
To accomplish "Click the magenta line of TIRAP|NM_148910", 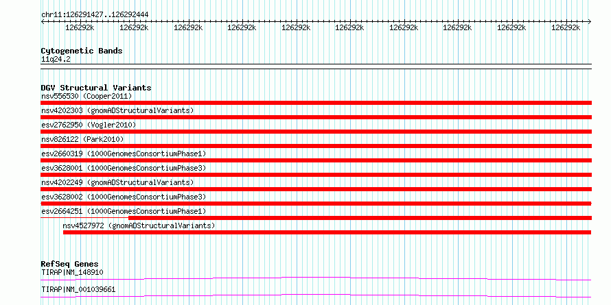I will pos(316,278).
